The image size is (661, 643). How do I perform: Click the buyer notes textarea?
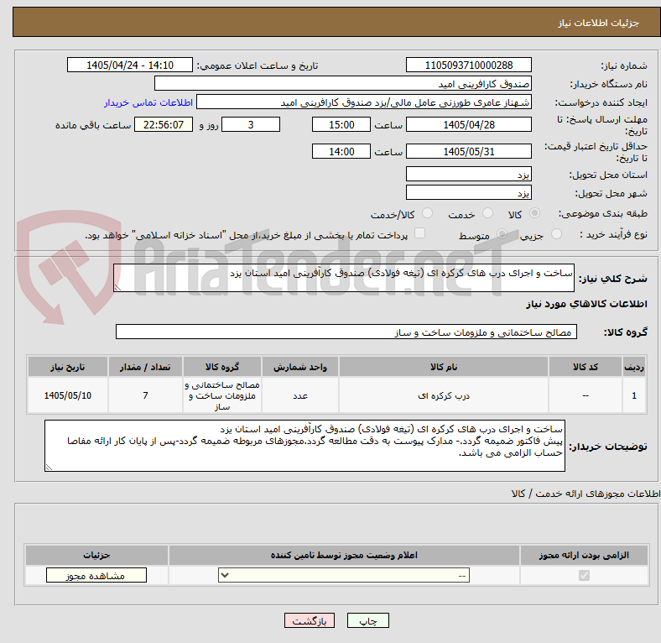[x=304, y=446]
